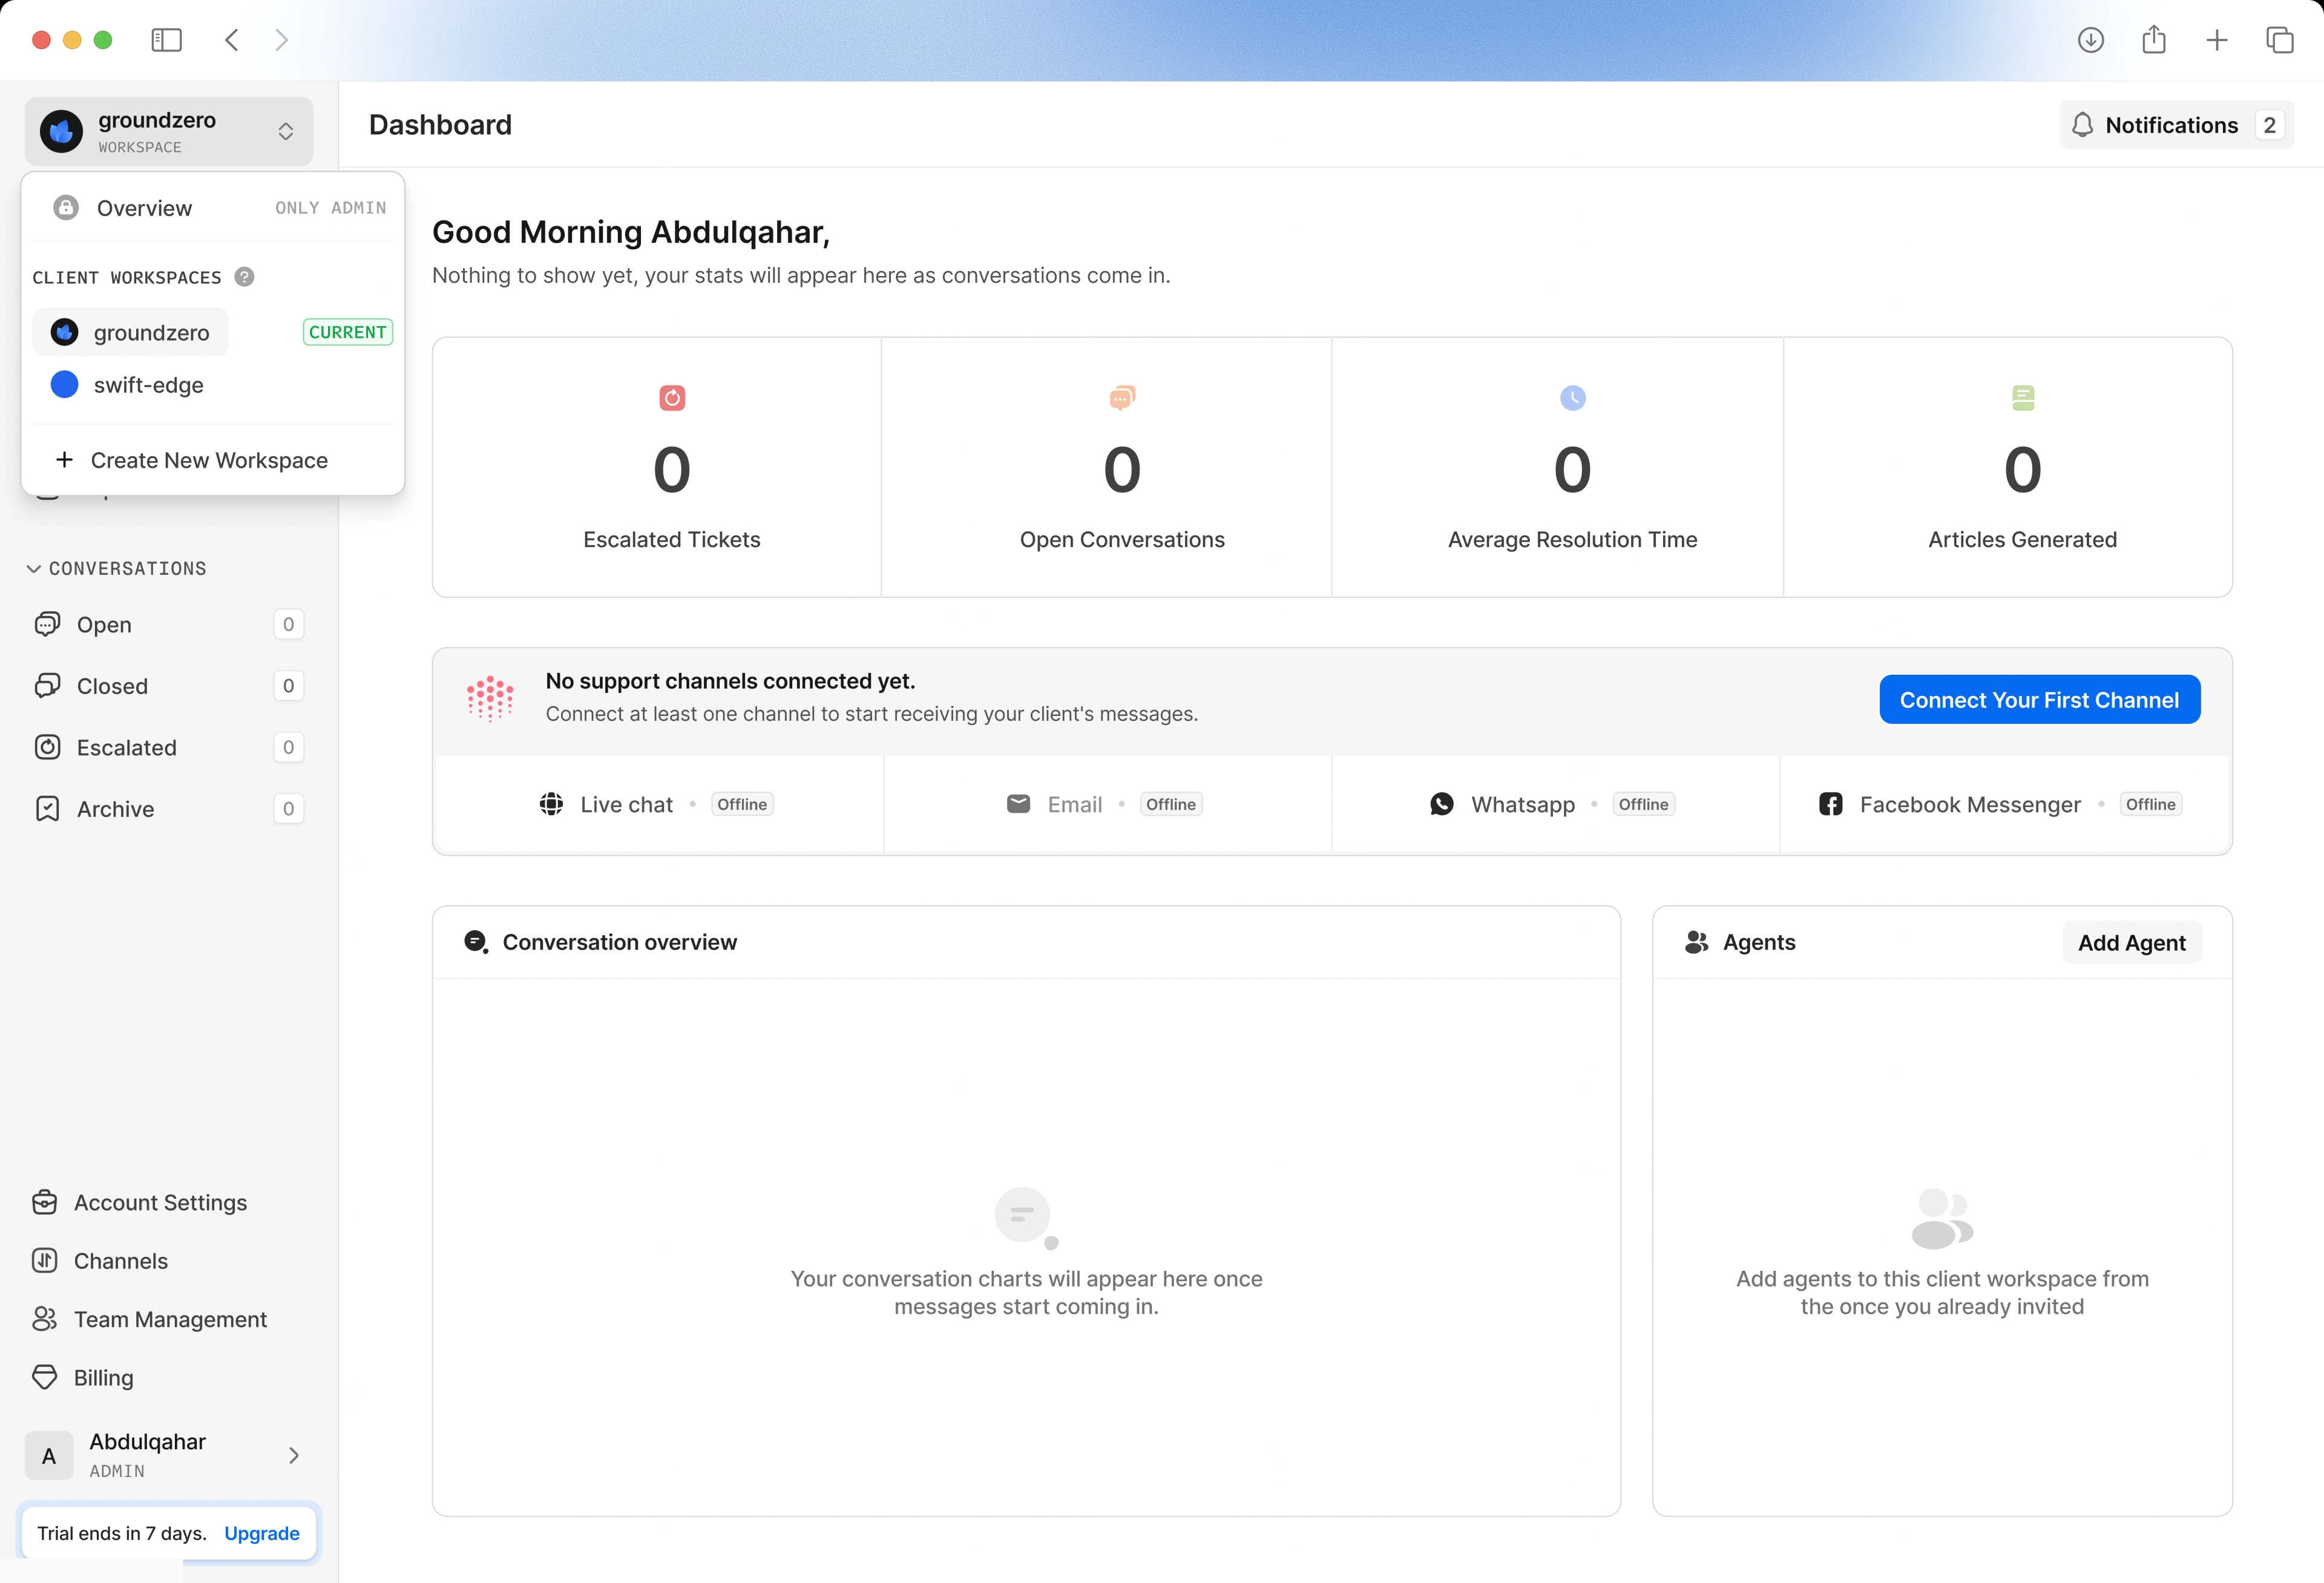Click the Billing icon in the sidebar
Screen dimensions: 2324x1583
[45, 1377]
